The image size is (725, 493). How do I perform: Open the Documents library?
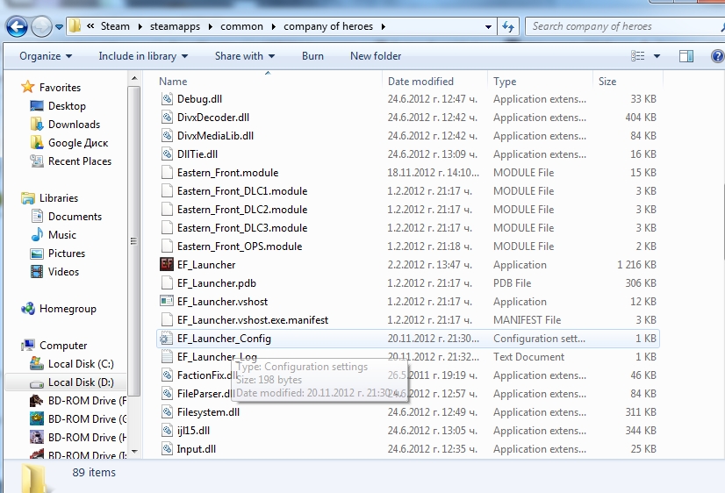click(75, 217)
